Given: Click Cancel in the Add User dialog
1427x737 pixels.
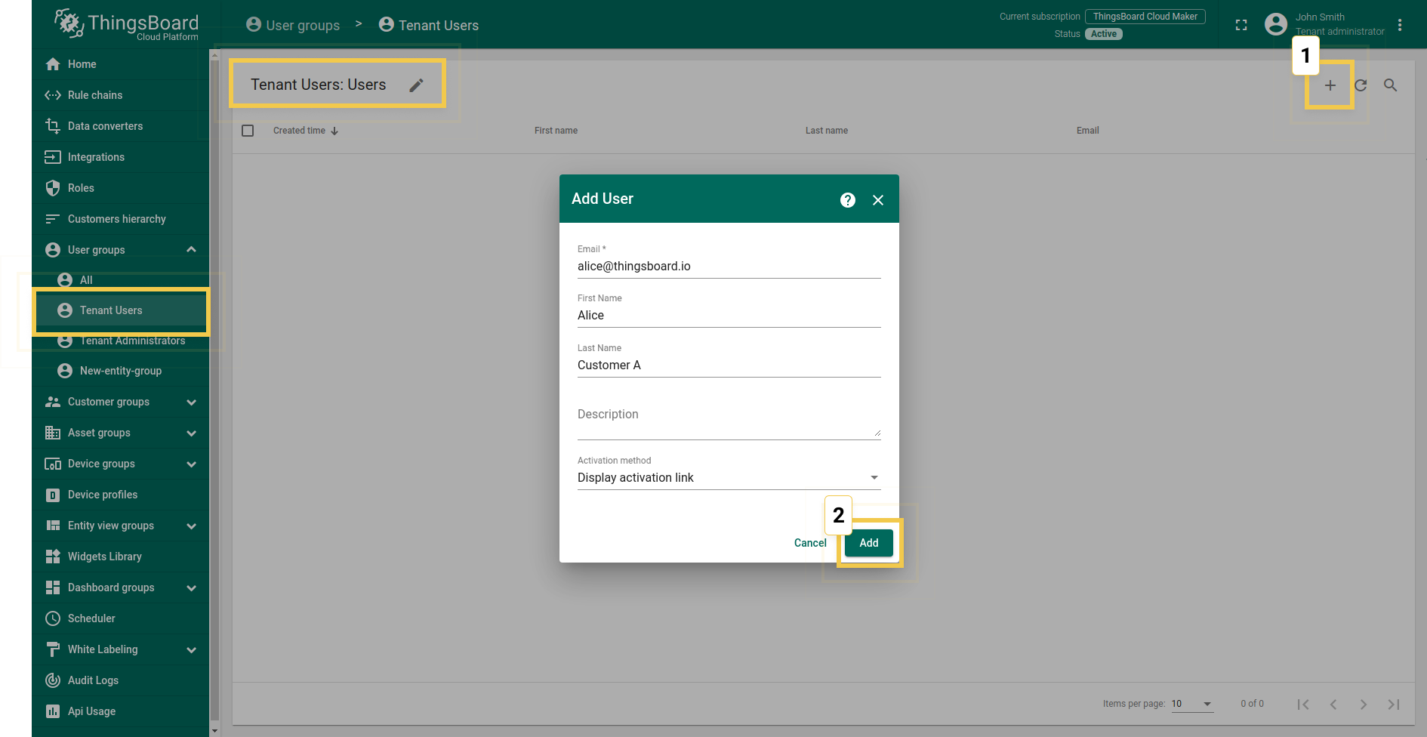Looking at the screenshot, I should click(x=810, y=543).
